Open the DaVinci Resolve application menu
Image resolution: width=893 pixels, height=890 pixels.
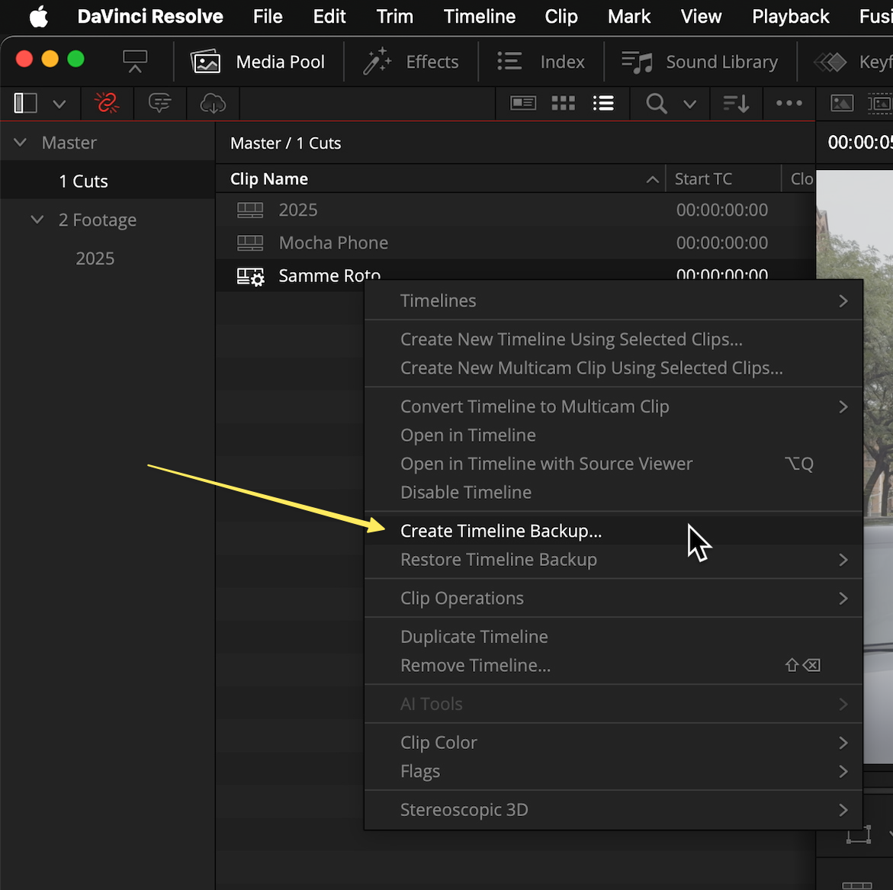click(x=149, y=17)
